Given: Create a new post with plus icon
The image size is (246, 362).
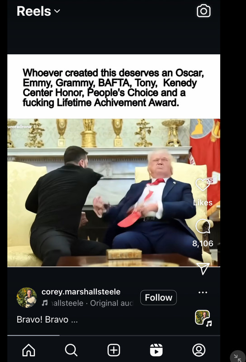Looking at the screenshot, I should pyautogui.click(x=114, y=350).
